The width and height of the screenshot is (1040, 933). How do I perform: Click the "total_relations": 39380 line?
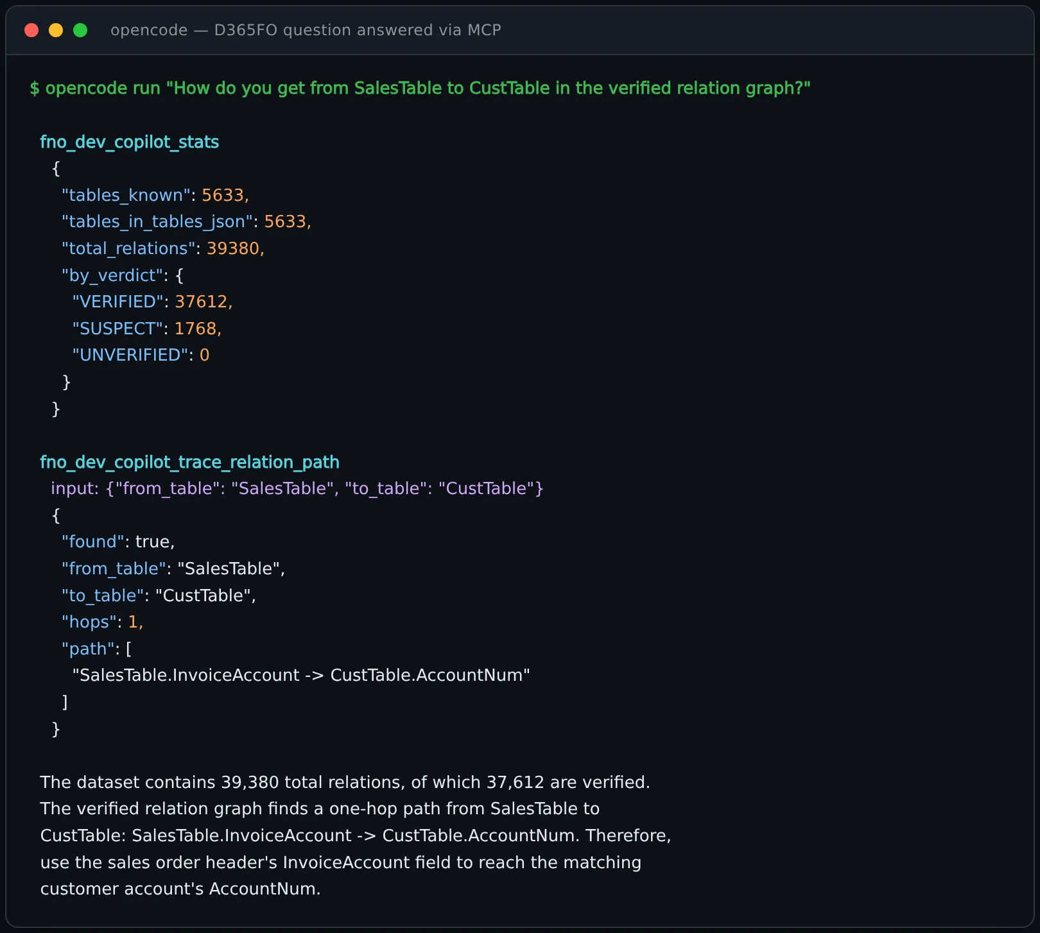[163, 248]
